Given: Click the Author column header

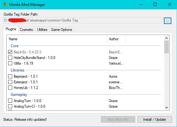Looking at the screenshot, I should point(116,39).
